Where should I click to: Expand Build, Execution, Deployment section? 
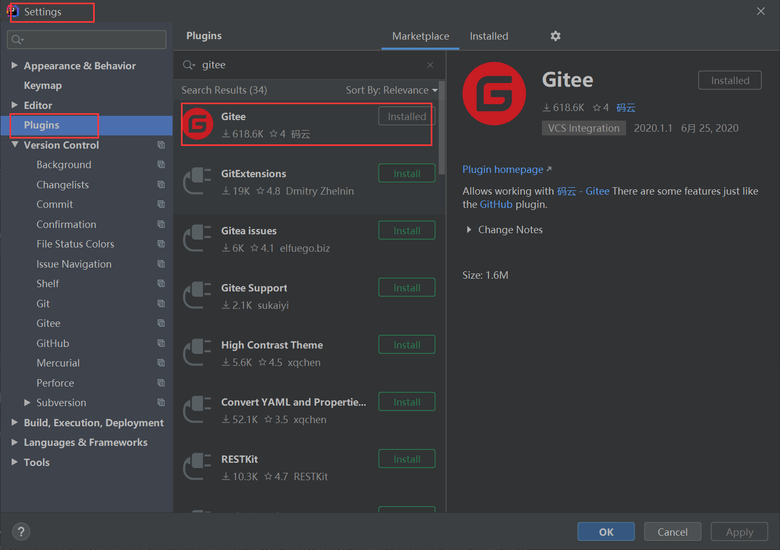(15, 423)
